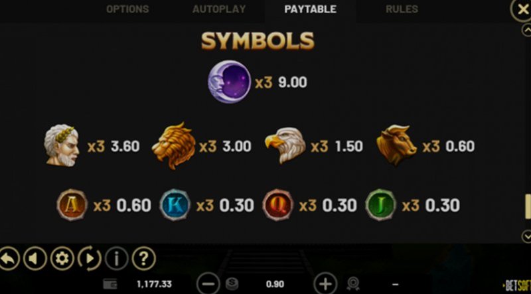This screenshot has width=531, height=294.
Task: Click the win award ribbon icon
Action: [x=353, y=284]
